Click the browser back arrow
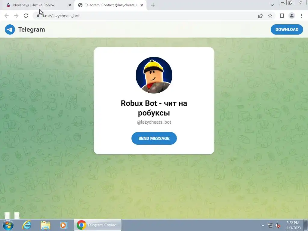This screenshot has width=308, height=231. coord(7,16)
